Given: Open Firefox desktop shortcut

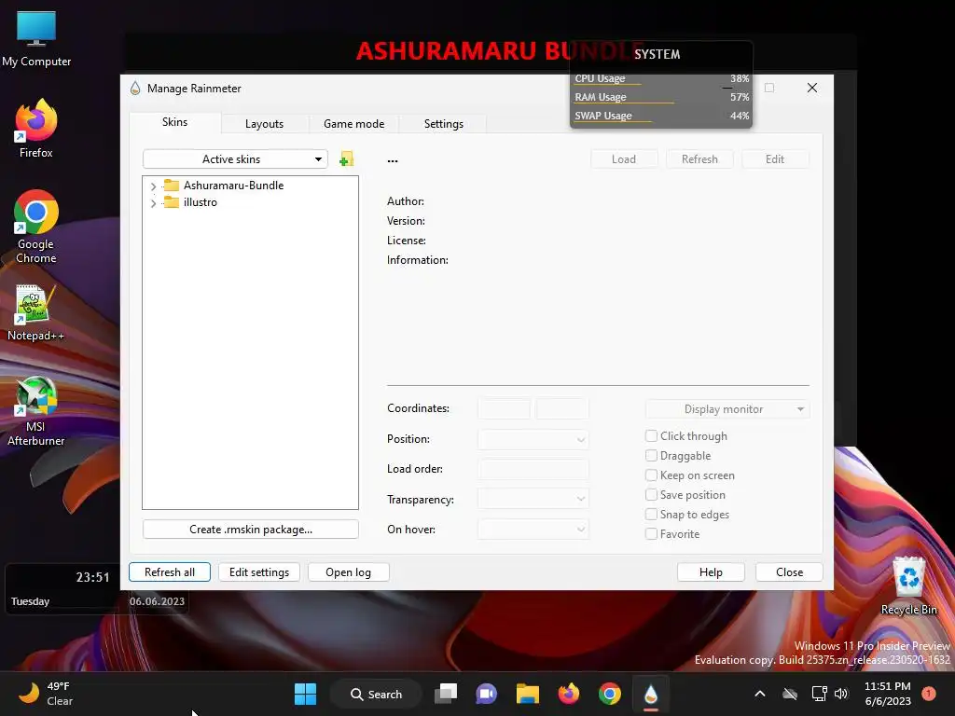Looking at the screenshot, I should (x=36, y=129).
